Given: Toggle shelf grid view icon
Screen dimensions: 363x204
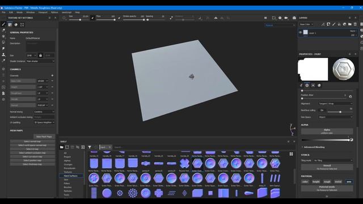Looking at the screenshot, I should pyautogui.click(x=291, y=154).
